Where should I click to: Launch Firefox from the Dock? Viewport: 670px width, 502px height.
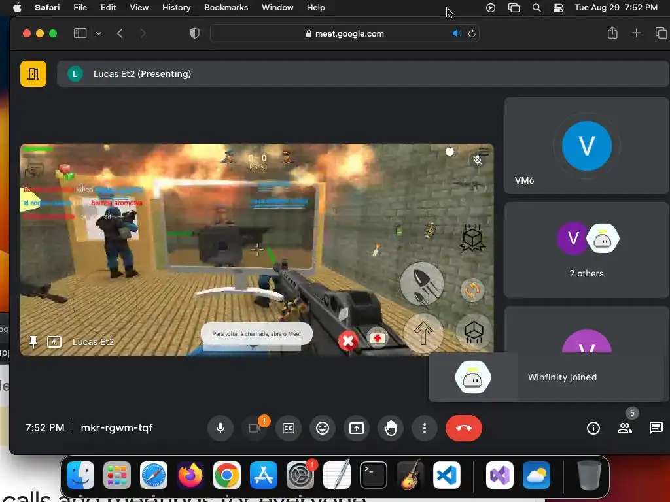click(190, 475)
